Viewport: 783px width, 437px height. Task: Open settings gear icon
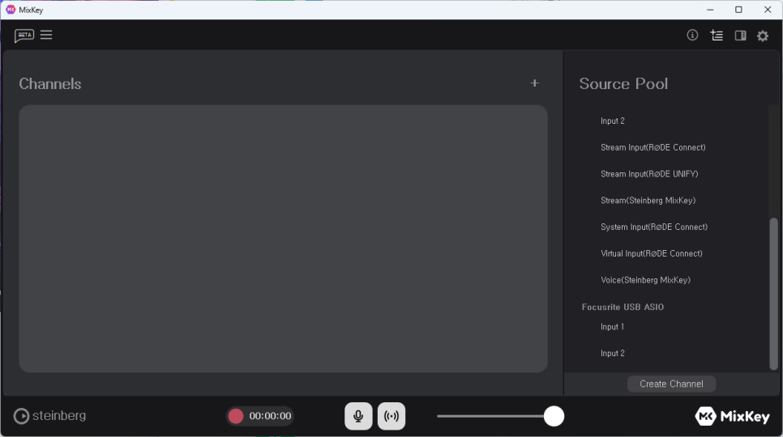[x=763, y=36]
